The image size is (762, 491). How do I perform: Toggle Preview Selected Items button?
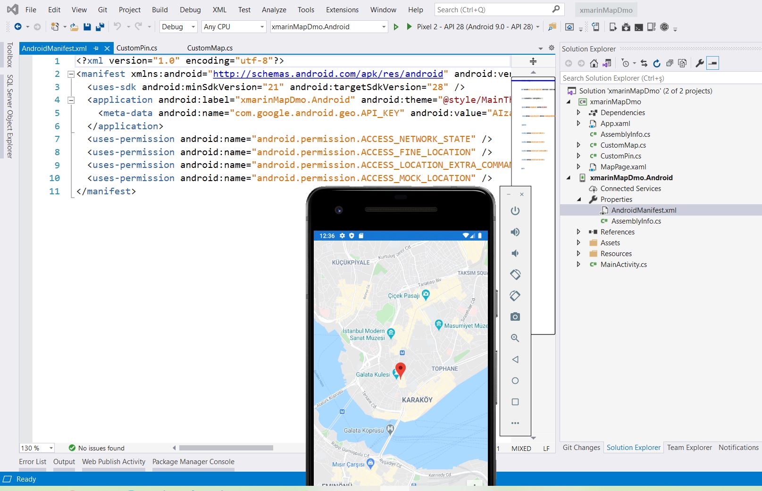[713, 63]
